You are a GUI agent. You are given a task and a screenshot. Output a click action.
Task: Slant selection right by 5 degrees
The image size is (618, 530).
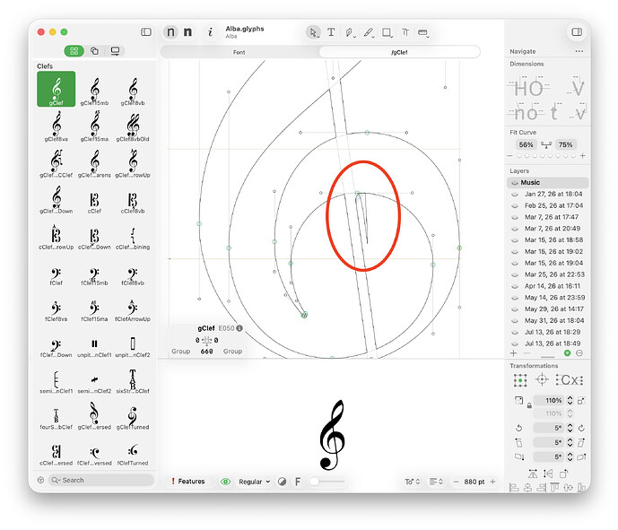(x=581, y=442)
